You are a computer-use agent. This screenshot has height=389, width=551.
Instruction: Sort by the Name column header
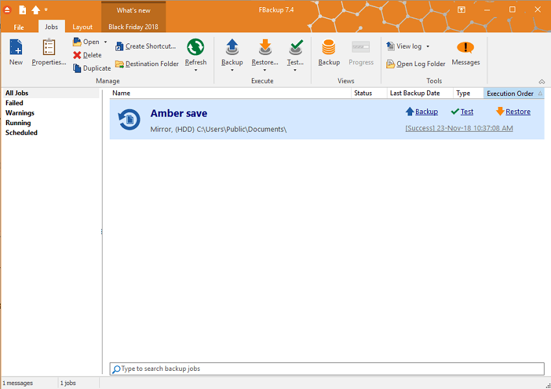[x=230, y=93]
